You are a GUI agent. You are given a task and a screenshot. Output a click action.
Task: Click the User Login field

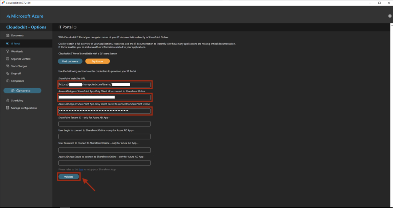104,136
